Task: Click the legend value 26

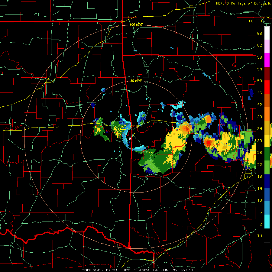Action: click(260, 153)
